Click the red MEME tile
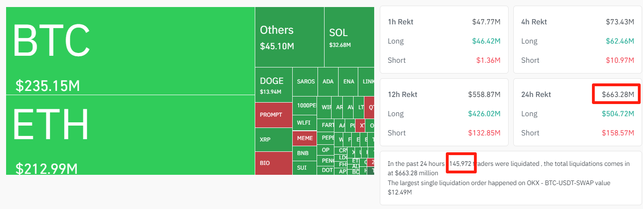 point(305,139)
